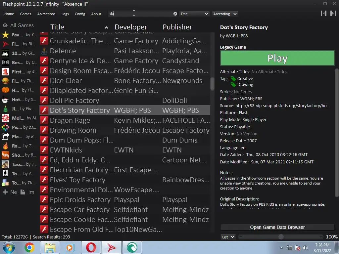Select the Escape Car Factory row
Image resolution: width=339 pixels, height=254 pixels.
coord(125,210)
